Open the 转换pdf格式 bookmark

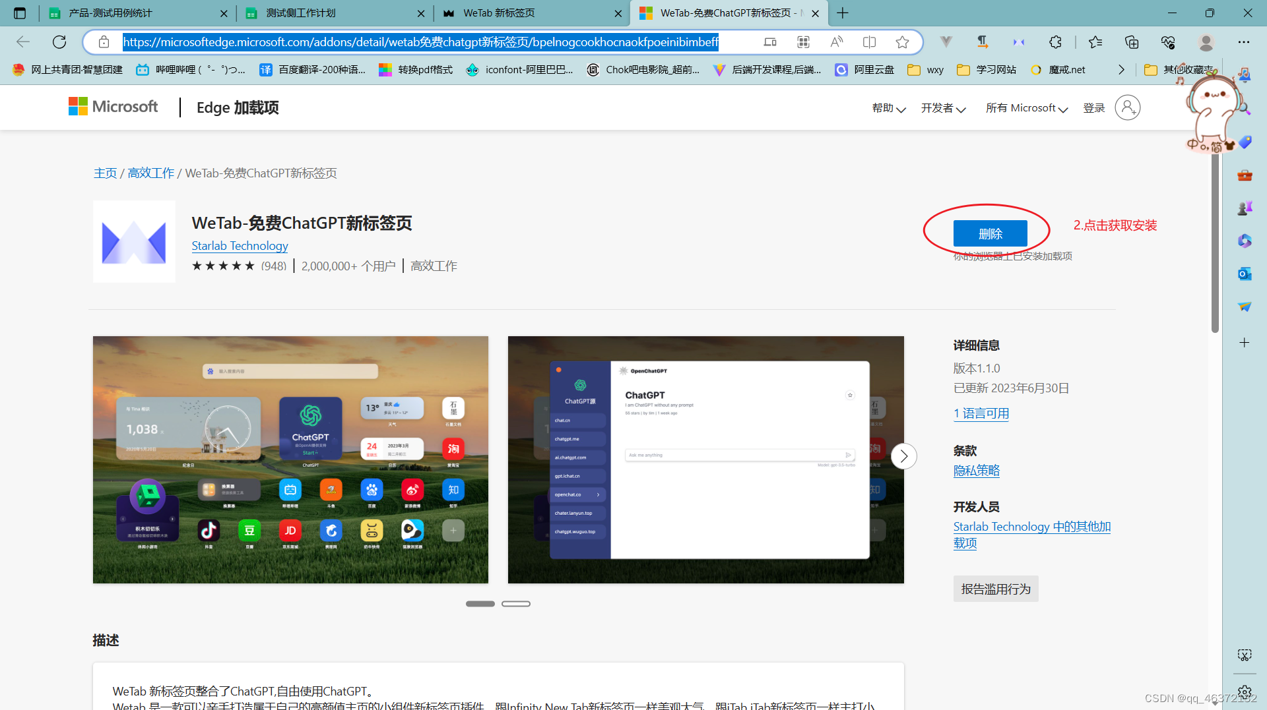[x=416, y=70]
